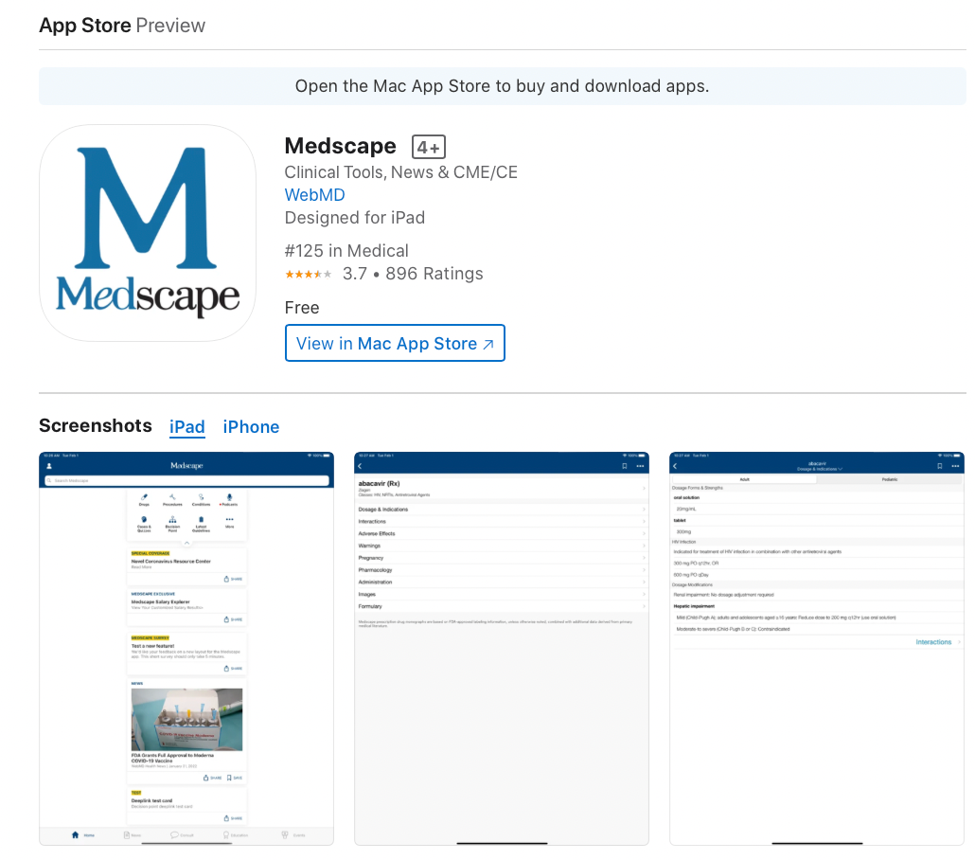Switch to the iPhone screenshots tab

coord(251,427)
